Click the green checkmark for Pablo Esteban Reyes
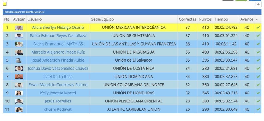Screen dimensions: 264x121 point(258,36)
